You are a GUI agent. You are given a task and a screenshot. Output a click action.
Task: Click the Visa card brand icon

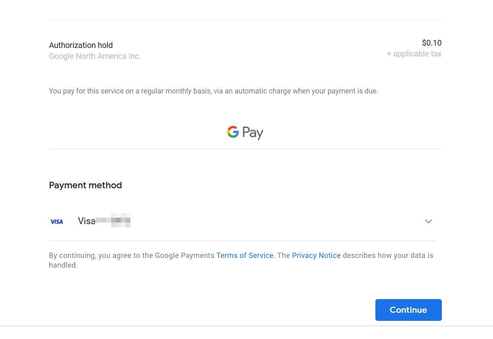click(x=56, y=222)
